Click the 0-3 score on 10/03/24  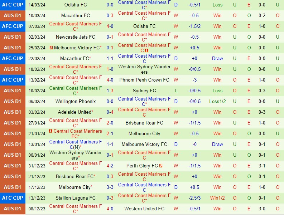110,16
